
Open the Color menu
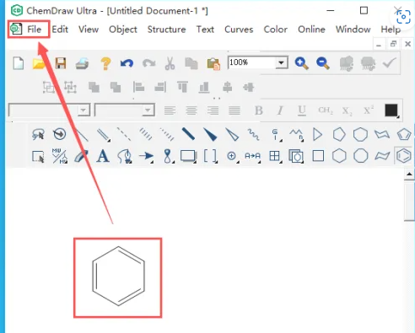pyautogui.click(x=275, y=30)
